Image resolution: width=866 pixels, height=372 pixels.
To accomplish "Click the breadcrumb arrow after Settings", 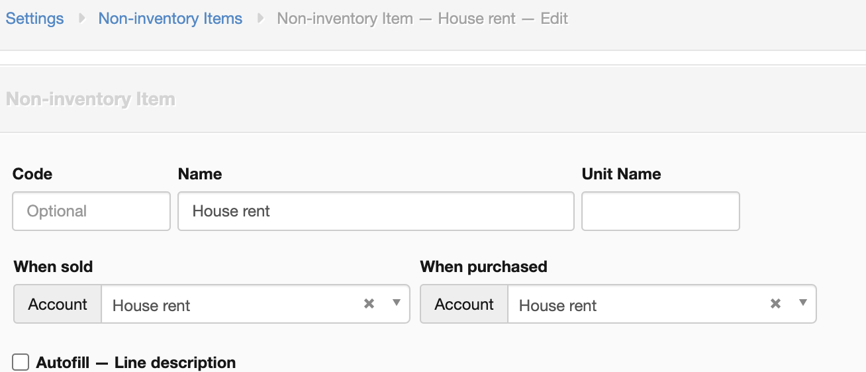I will [82, 19].
